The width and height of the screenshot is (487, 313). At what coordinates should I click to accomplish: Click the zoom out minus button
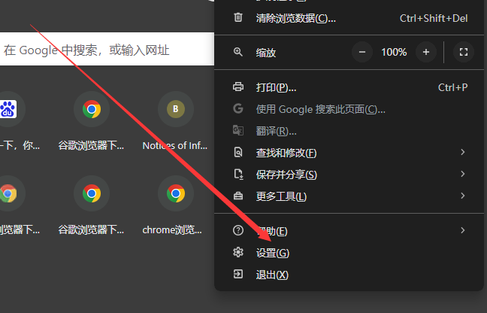point(362,52)
